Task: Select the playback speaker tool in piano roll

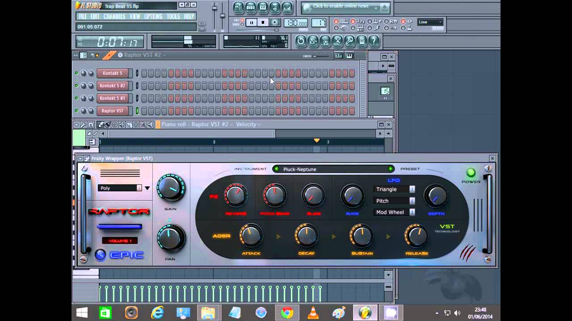Action: click(150, 125)
